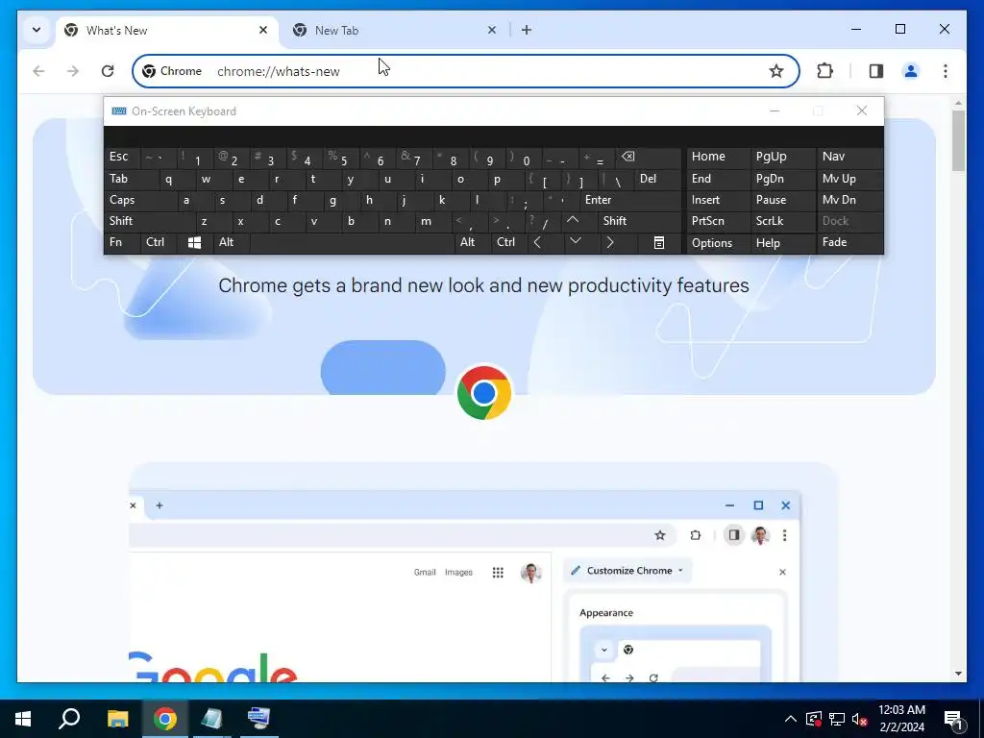This screenshot has height=738, width=984.
Task: Go back with the back arrow
Action: 38,71
